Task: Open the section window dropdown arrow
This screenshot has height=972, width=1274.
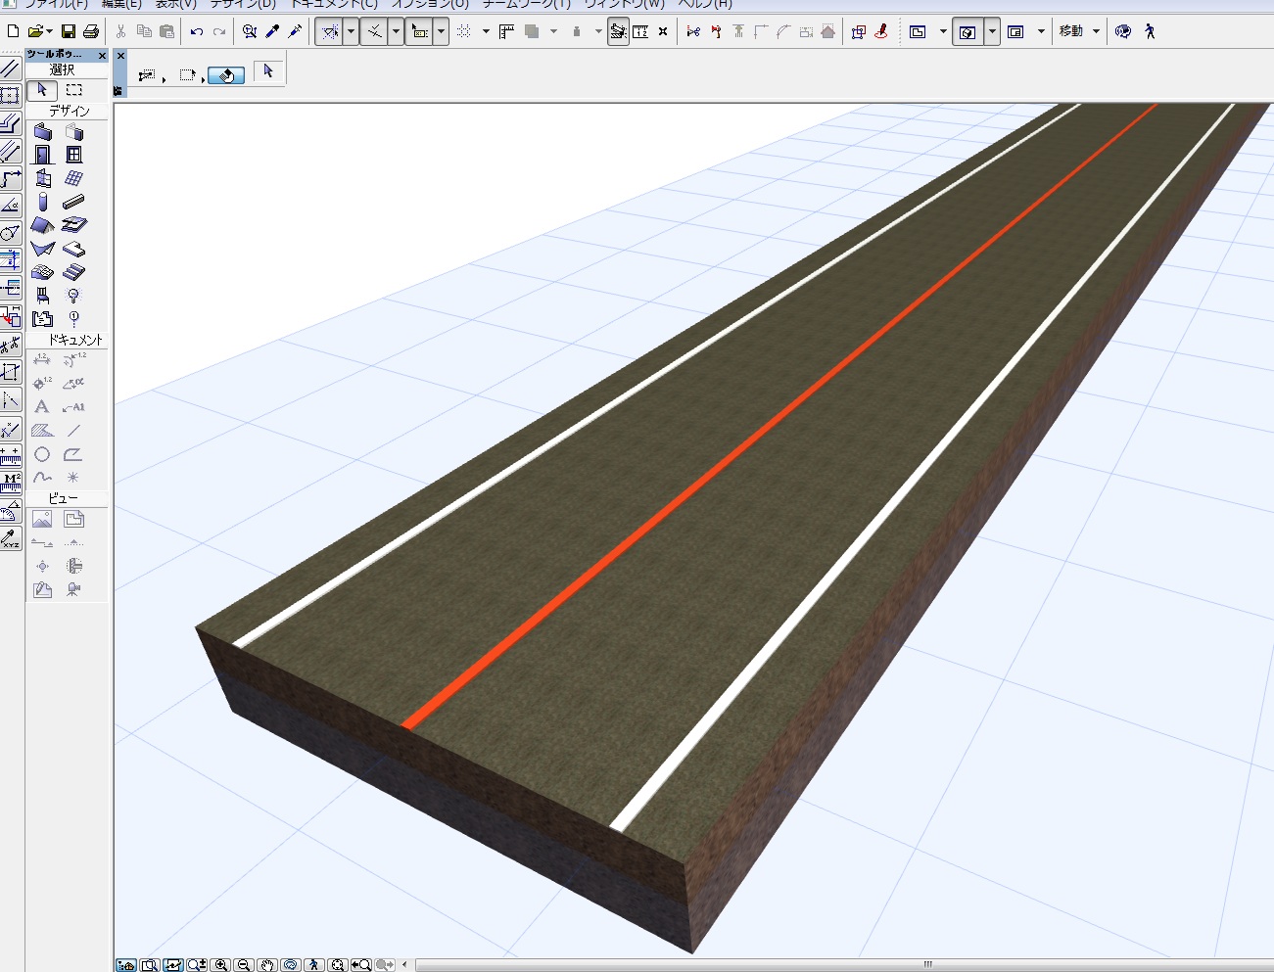Action: pos(1041,32)
